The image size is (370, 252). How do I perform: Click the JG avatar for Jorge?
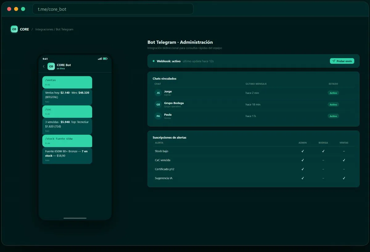(x=158, y=93)
